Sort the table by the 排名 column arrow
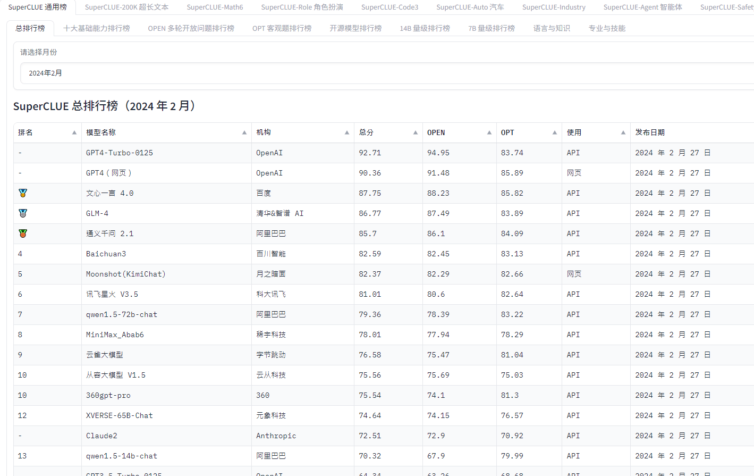This screenshot has height=476, width=754. coord(74,132)
